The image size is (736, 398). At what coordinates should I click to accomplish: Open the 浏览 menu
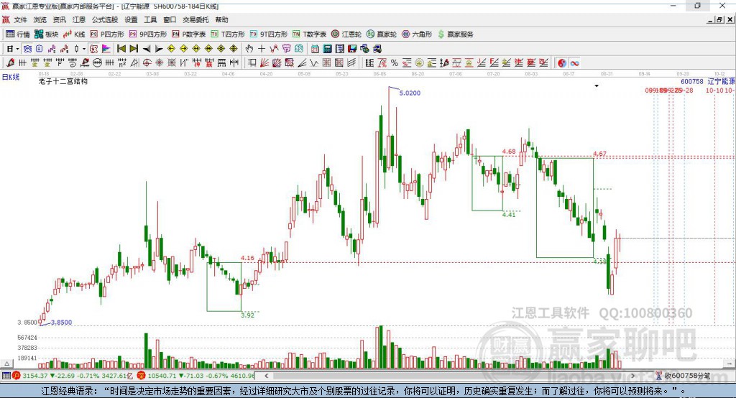coord(40,19)
